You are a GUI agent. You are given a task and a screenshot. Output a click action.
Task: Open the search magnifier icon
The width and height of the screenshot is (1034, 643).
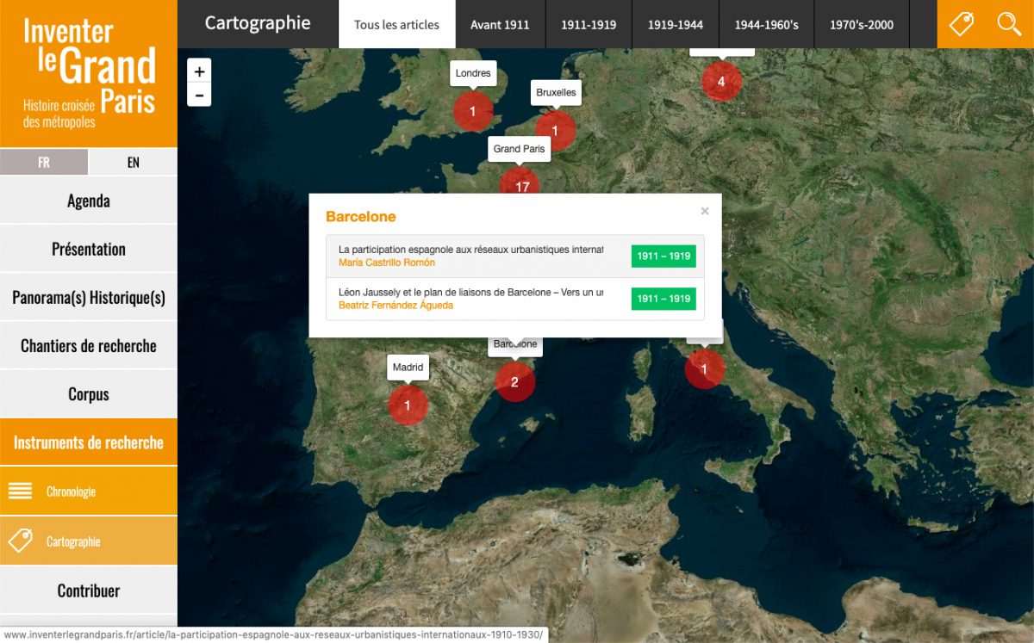coord(1009,24)
